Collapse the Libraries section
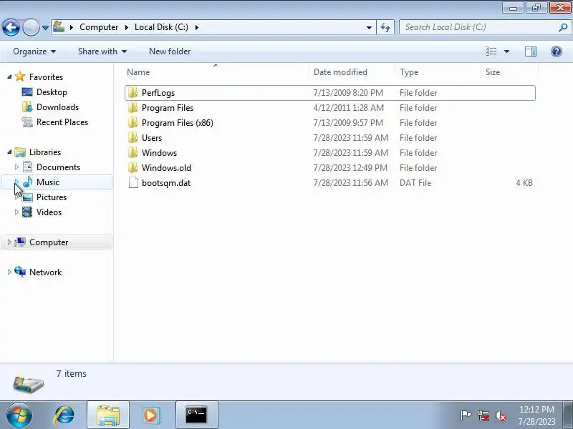Viewport: 573px width, 429px height. (x=9, y=152)
